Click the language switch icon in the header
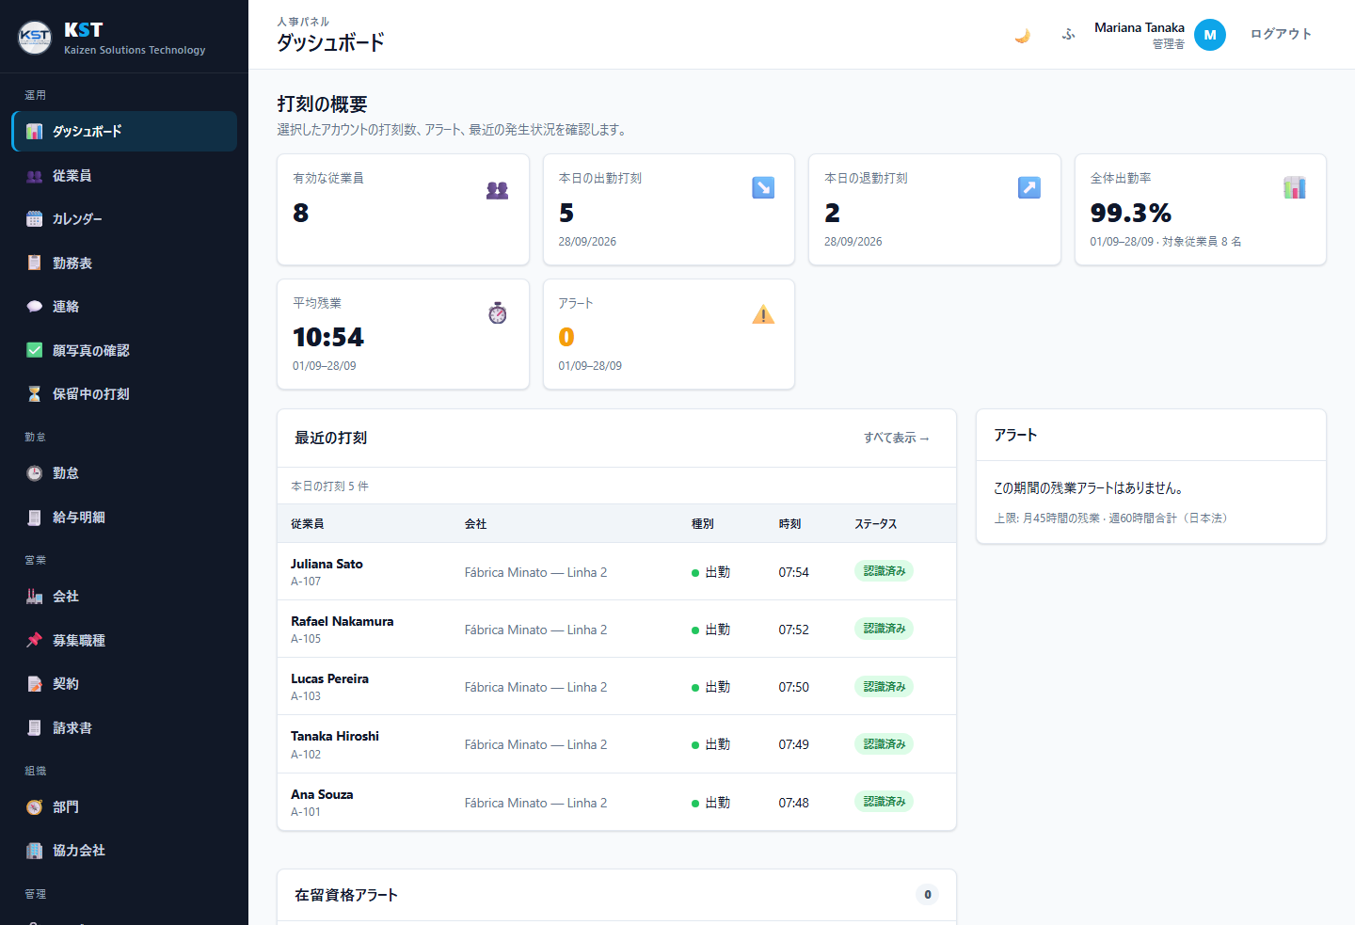The height and width of the screenshot is (925, 1355). click(x=1068, y=35)
